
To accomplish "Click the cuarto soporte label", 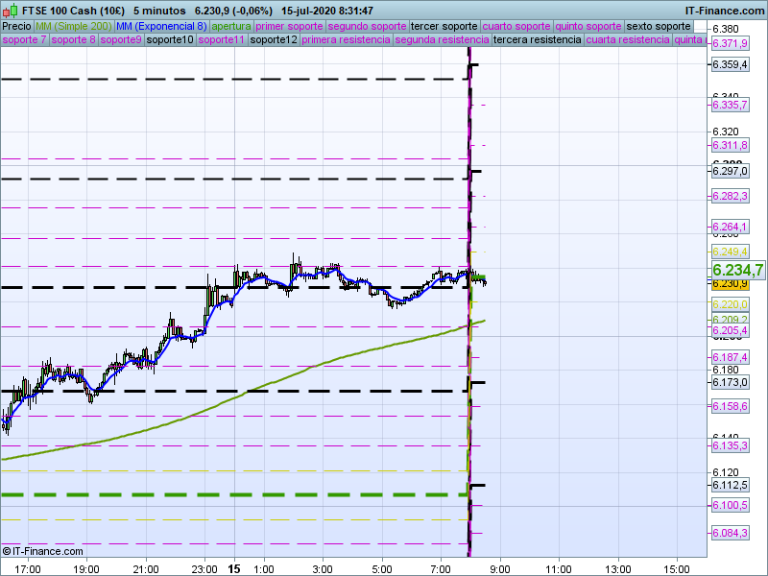I will point(516,27).
